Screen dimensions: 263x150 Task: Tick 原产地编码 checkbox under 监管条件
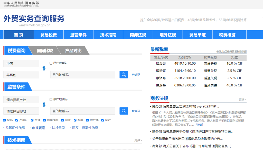pos(51,99)
